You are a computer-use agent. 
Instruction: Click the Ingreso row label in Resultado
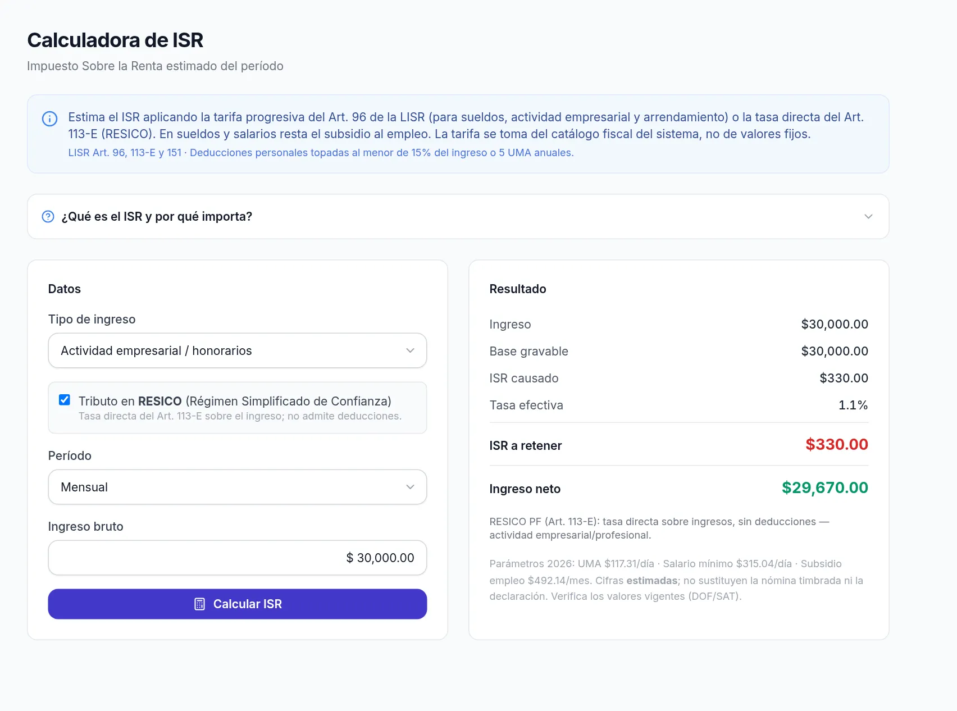pos(510,324)
